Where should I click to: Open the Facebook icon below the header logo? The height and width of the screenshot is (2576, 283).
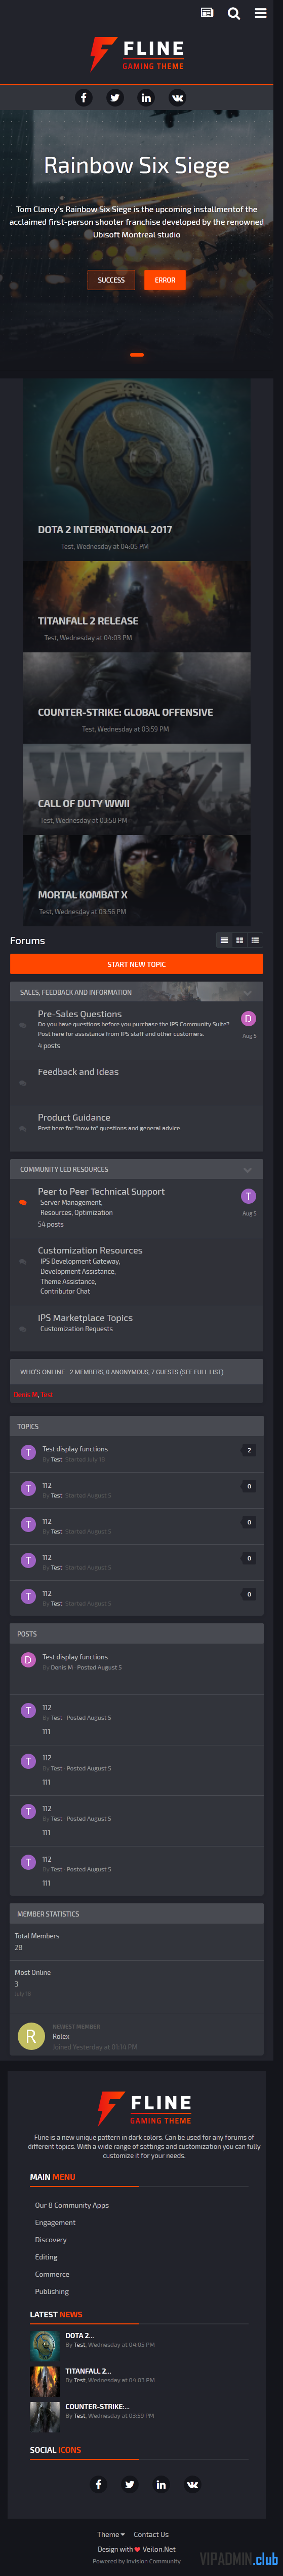84,97
